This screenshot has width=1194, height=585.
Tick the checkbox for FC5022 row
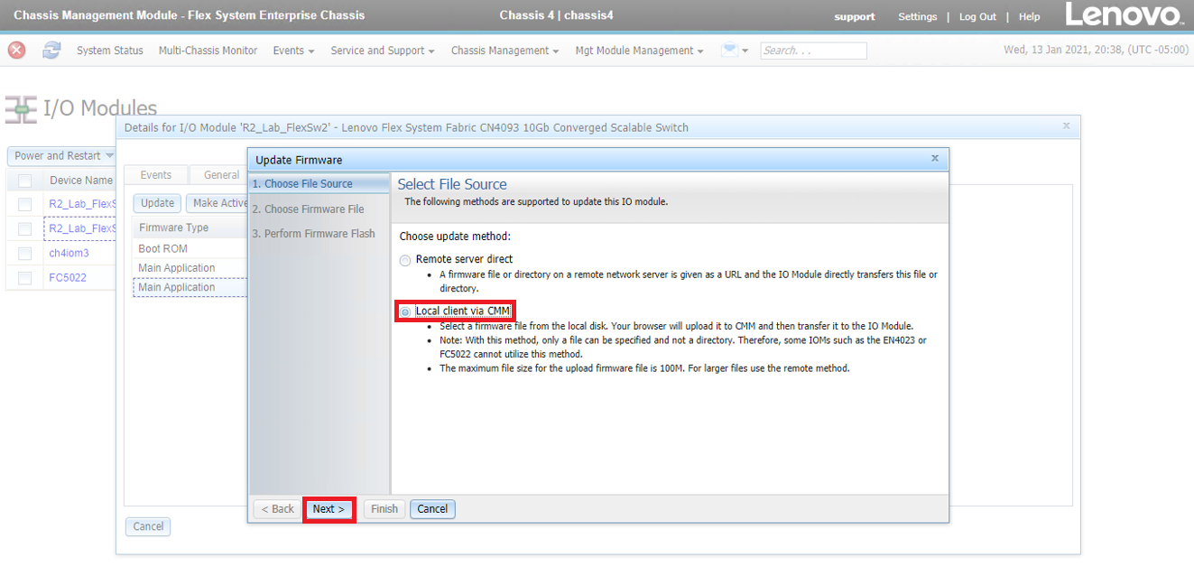24,278
